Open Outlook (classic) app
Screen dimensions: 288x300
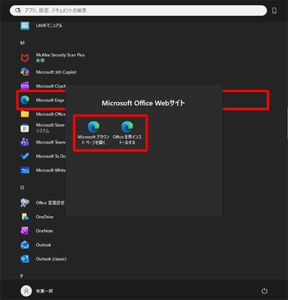pos(44,259)
